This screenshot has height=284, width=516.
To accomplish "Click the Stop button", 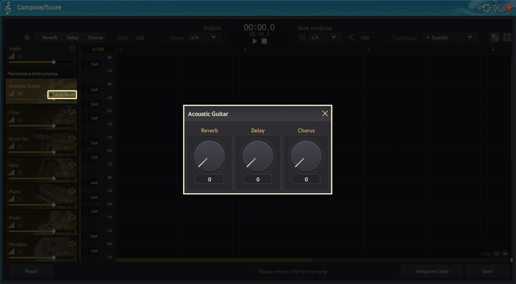I will click(264, 41).
